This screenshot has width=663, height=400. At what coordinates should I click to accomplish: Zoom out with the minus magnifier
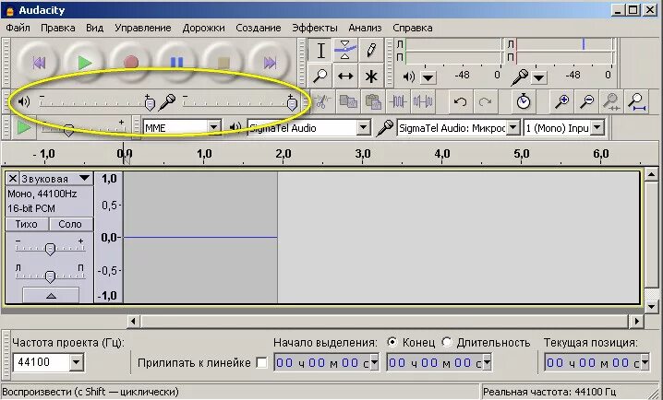(x=586, y=101)
